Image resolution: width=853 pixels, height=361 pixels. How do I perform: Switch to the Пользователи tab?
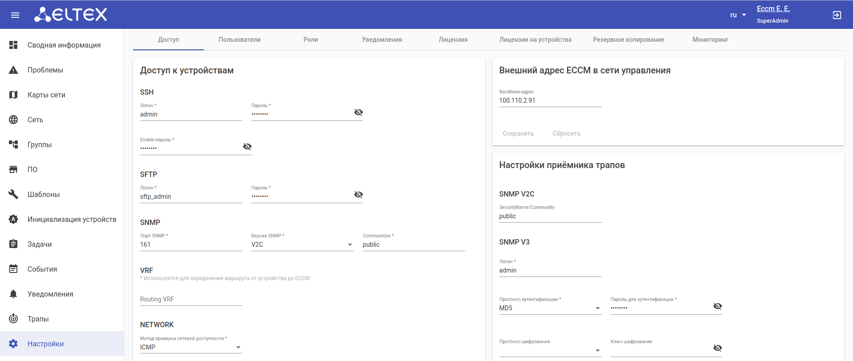239,40
